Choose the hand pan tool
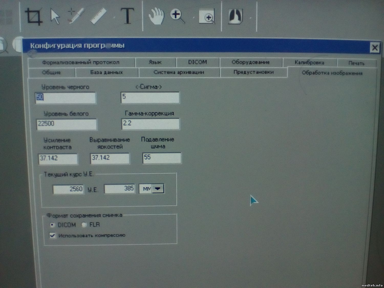Screen dimensions: 384x288 [x=156, y=16]
